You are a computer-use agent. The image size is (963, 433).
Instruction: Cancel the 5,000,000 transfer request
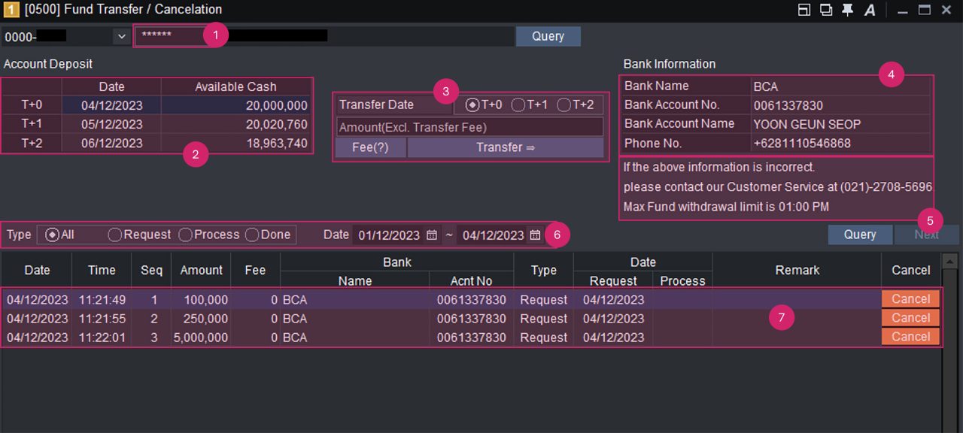[910, 337]
